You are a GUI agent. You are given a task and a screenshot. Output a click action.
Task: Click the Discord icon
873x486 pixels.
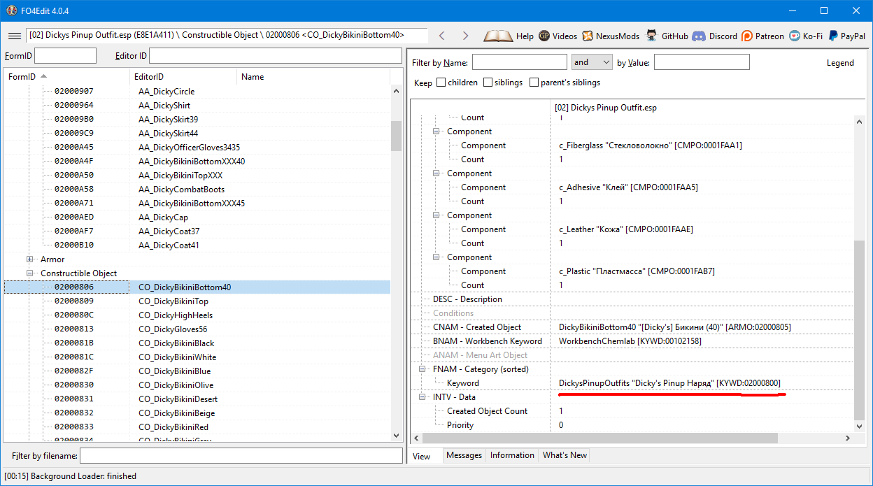click(x=698, y=36)
